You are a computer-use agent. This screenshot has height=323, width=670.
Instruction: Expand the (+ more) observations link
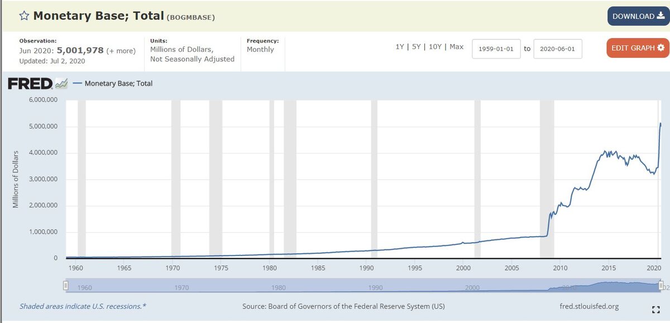click(121, 51)
